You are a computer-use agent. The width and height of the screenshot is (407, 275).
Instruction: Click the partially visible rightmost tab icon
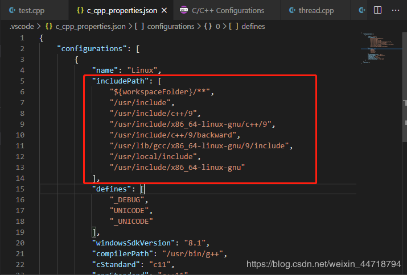point(360,10)
